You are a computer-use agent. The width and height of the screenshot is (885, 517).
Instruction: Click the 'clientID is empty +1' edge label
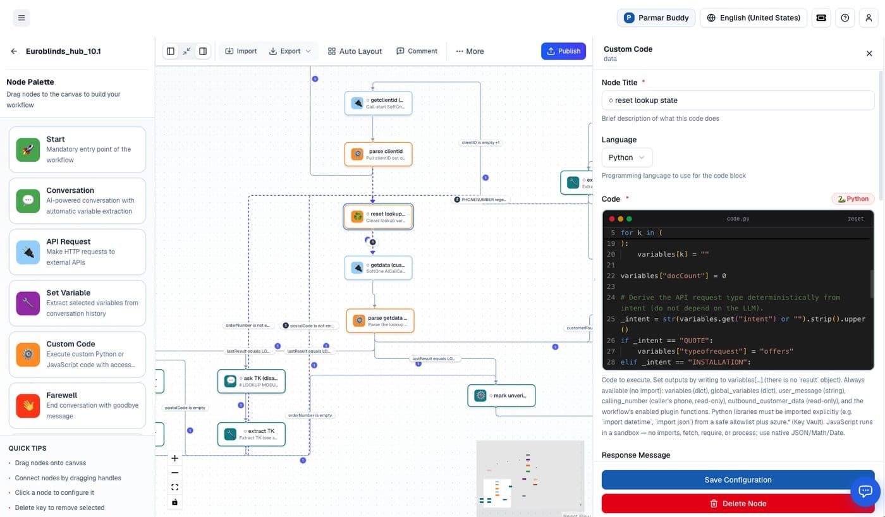click(480, 143)
